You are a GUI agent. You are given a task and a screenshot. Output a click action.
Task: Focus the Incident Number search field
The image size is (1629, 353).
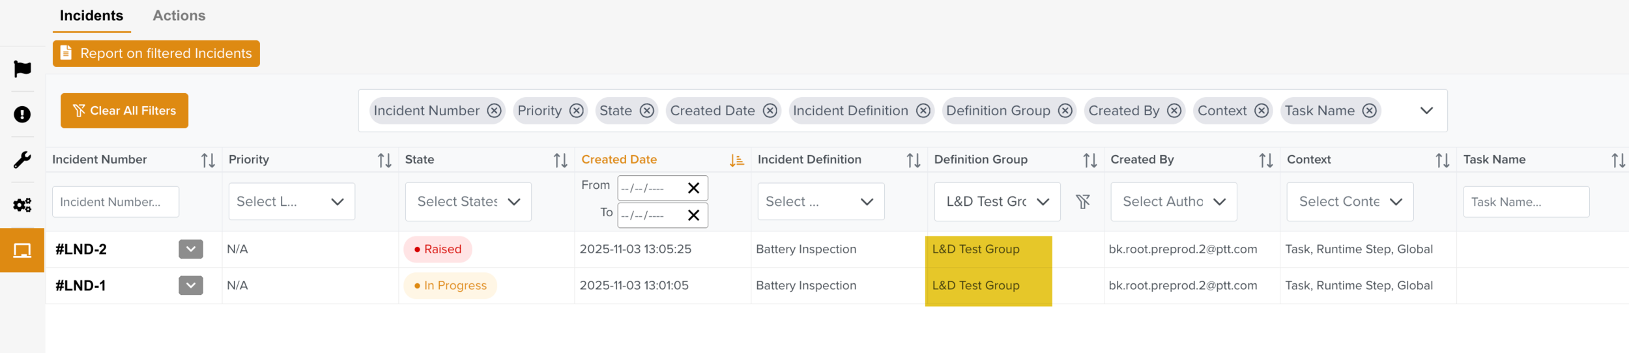pyautogui.click(x=115, y=202)
